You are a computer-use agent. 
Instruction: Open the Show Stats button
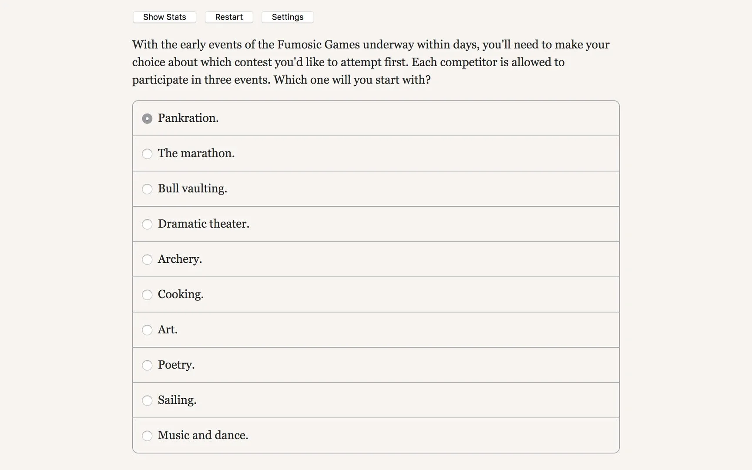164,17
